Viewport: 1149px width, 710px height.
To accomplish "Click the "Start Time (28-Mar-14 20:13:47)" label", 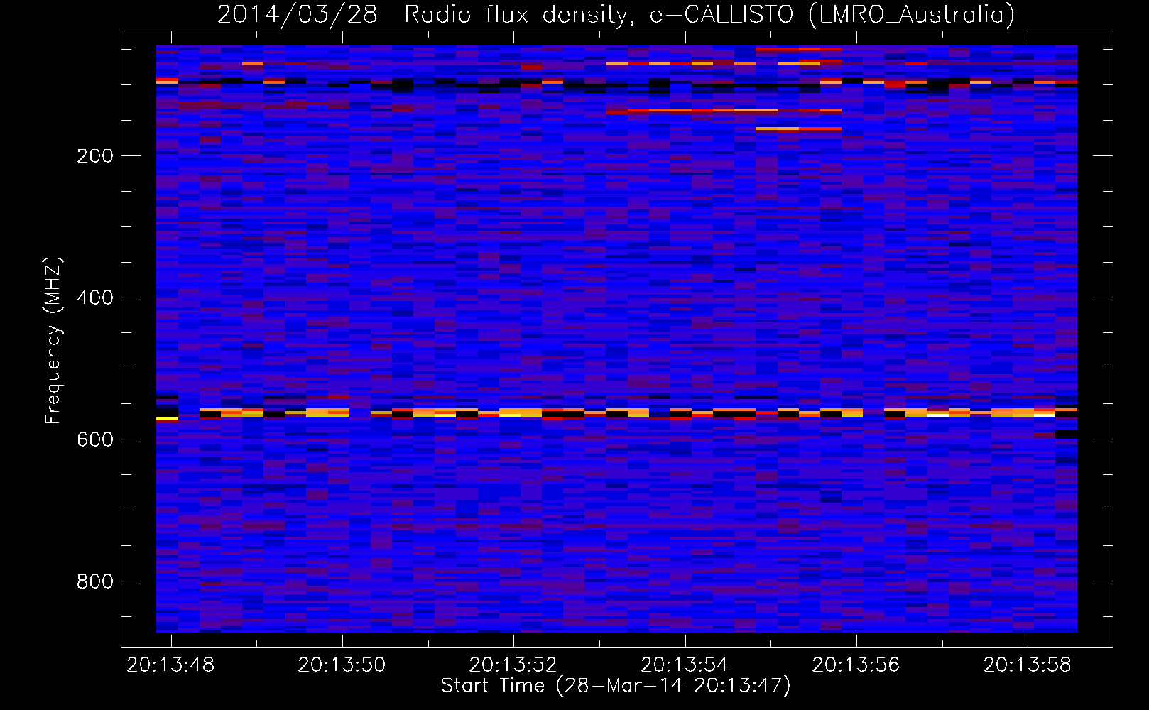I will tap(616, 686).
